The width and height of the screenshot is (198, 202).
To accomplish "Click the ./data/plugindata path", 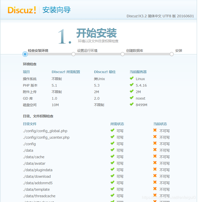I will [38, 170].
